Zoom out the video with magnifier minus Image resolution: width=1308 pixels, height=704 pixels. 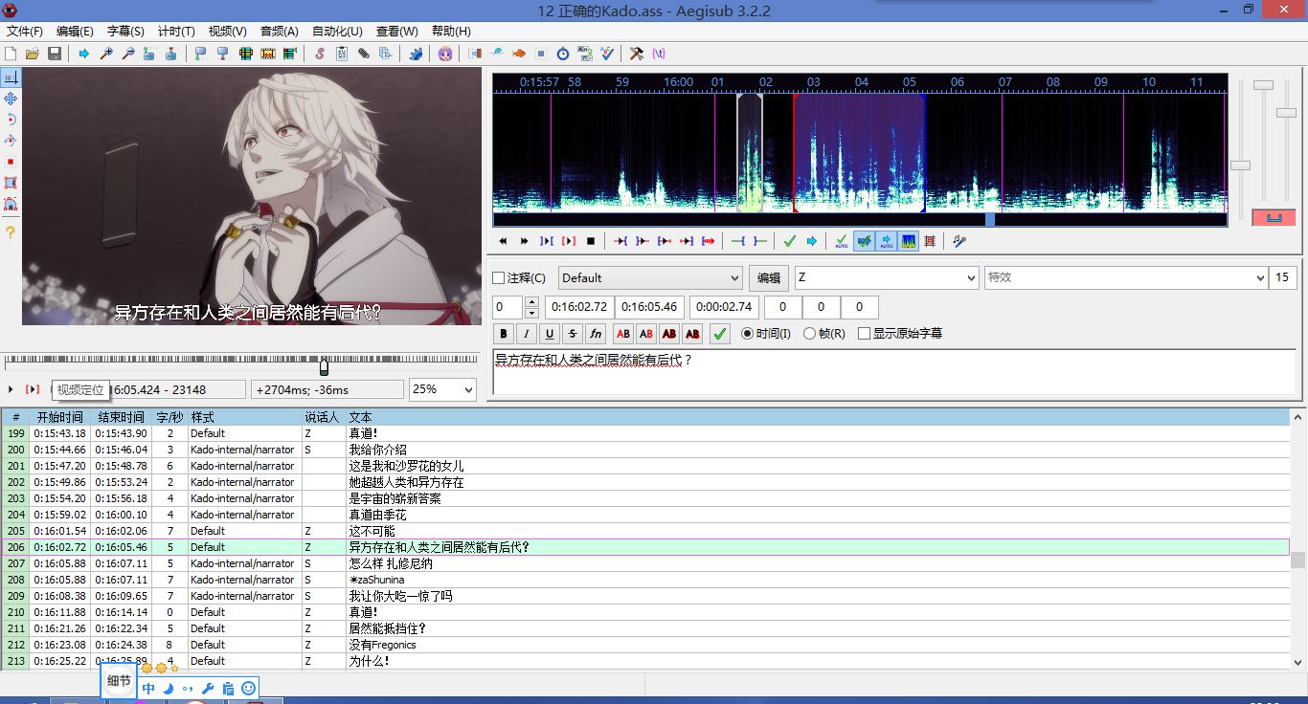click(x=127, y=54)
